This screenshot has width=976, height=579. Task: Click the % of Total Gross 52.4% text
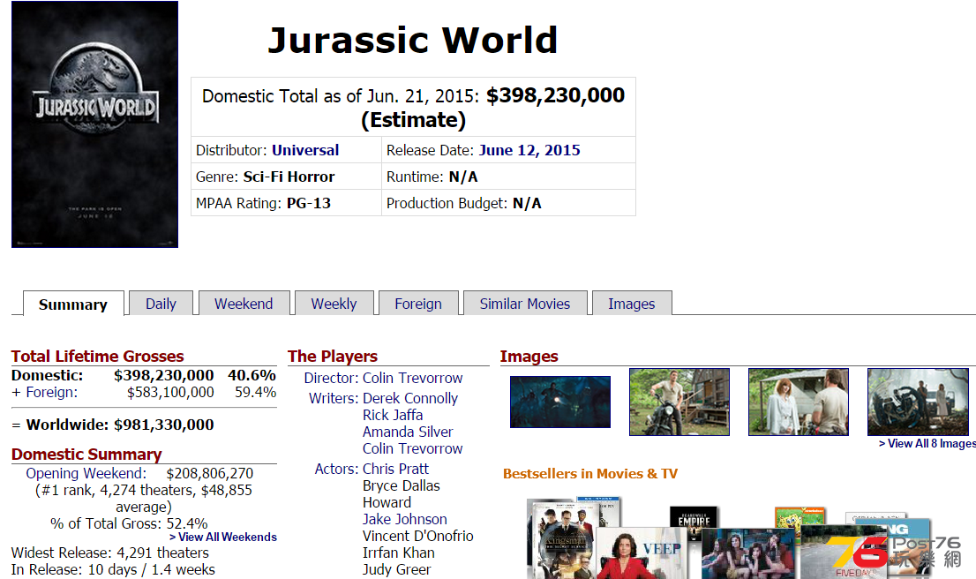[129, 523]
